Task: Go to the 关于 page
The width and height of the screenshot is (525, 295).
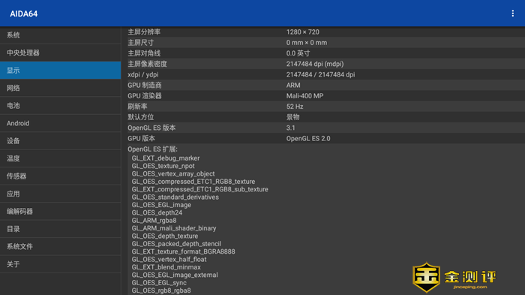Action: point(60,264)
